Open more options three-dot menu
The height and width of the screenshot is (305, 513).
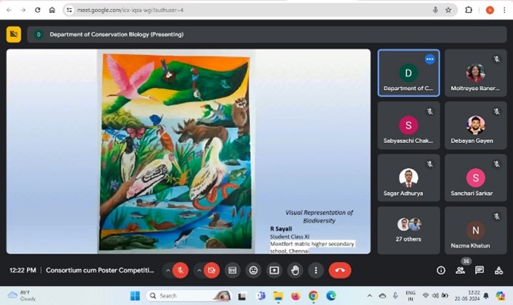(315, 270)
